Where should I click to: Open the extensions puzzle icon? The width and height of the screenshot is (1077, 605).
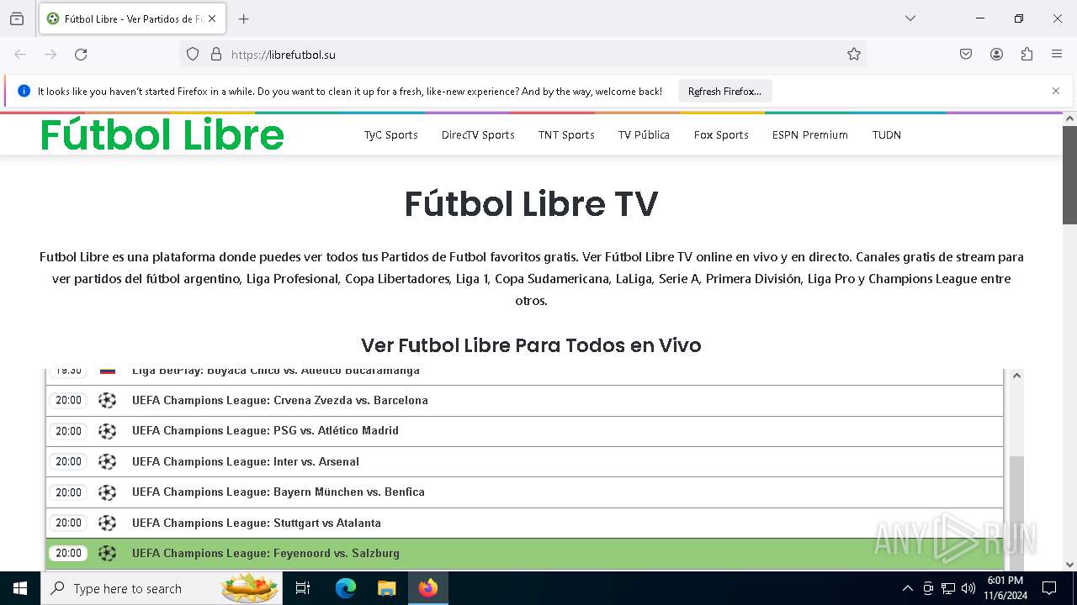click(1027, 54)
